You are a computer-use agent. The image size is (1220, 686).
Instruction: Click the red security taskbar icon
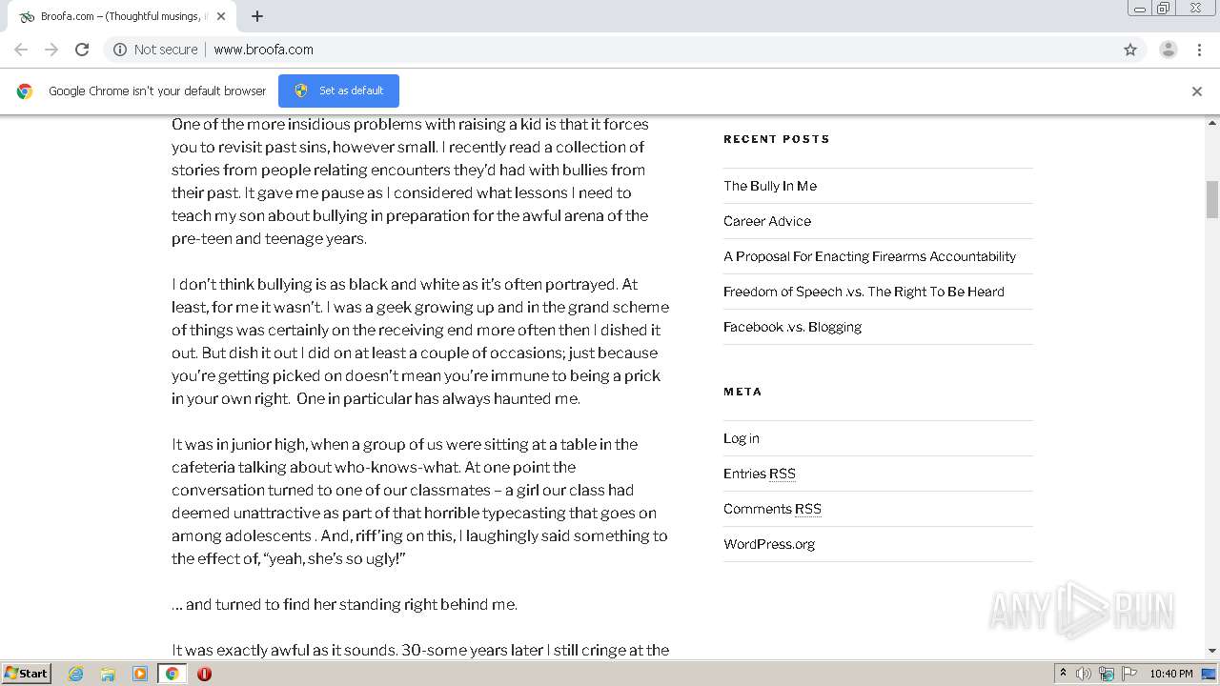tap(204, 674)
